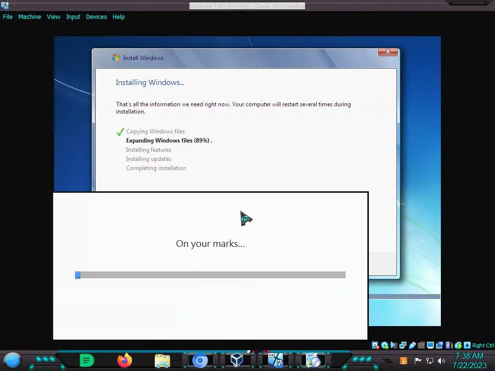Open the Devices menu
The height and width of the screenshot is (371, 495).
pyautogui.click(x=96, y=17)
